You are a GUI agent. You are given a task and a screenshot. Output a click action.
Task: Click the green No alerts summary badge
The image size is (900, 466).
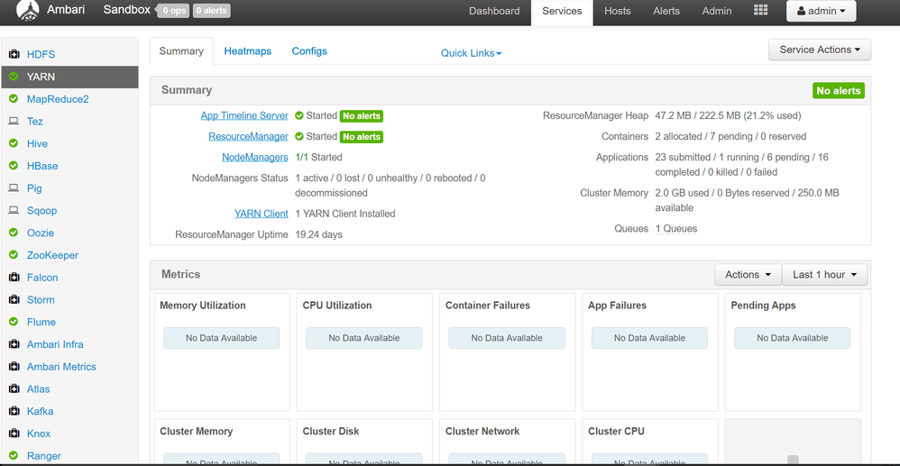(838, 91)
